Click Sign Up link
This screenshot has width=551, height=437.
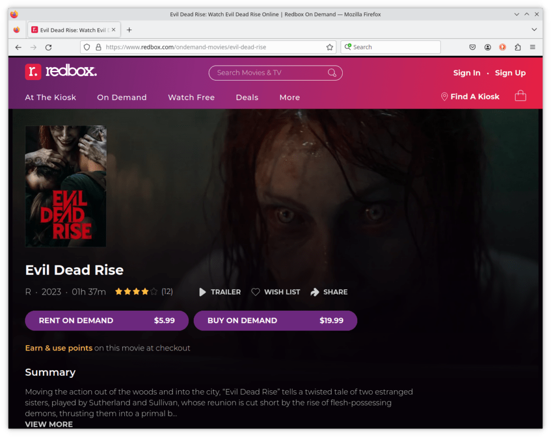pos(510,73)
